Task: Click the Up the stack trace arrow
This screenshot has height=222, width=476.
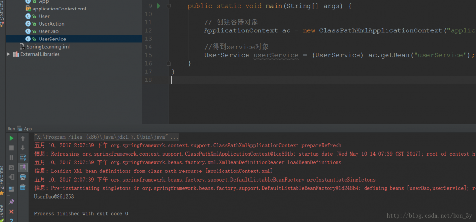Action: [22, 138]
